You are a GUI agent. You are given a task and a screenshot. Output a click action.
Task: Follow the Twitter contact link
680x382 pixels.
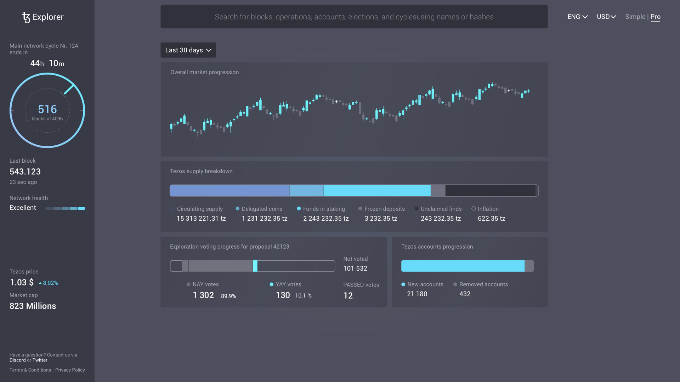coord(39,360)
